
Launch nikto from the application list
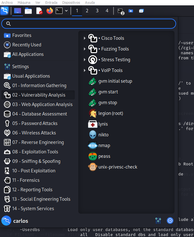pos(104,135)
